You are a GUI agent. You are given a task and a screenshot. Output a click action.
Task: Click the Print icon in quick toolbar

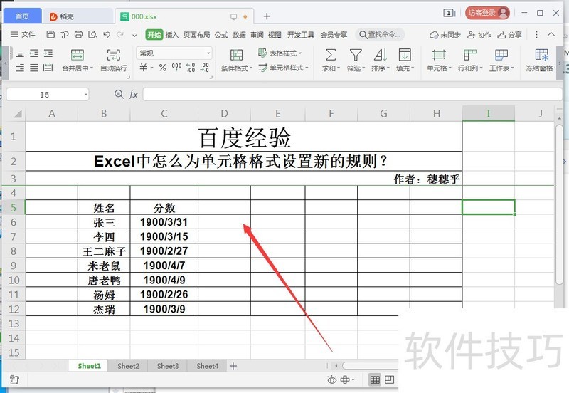78,34
